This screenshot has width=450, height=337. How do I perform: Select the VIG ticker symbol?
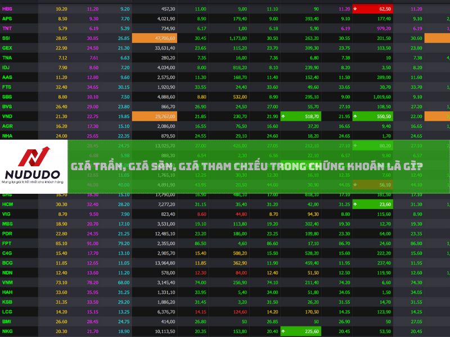(x=6, y=214)
